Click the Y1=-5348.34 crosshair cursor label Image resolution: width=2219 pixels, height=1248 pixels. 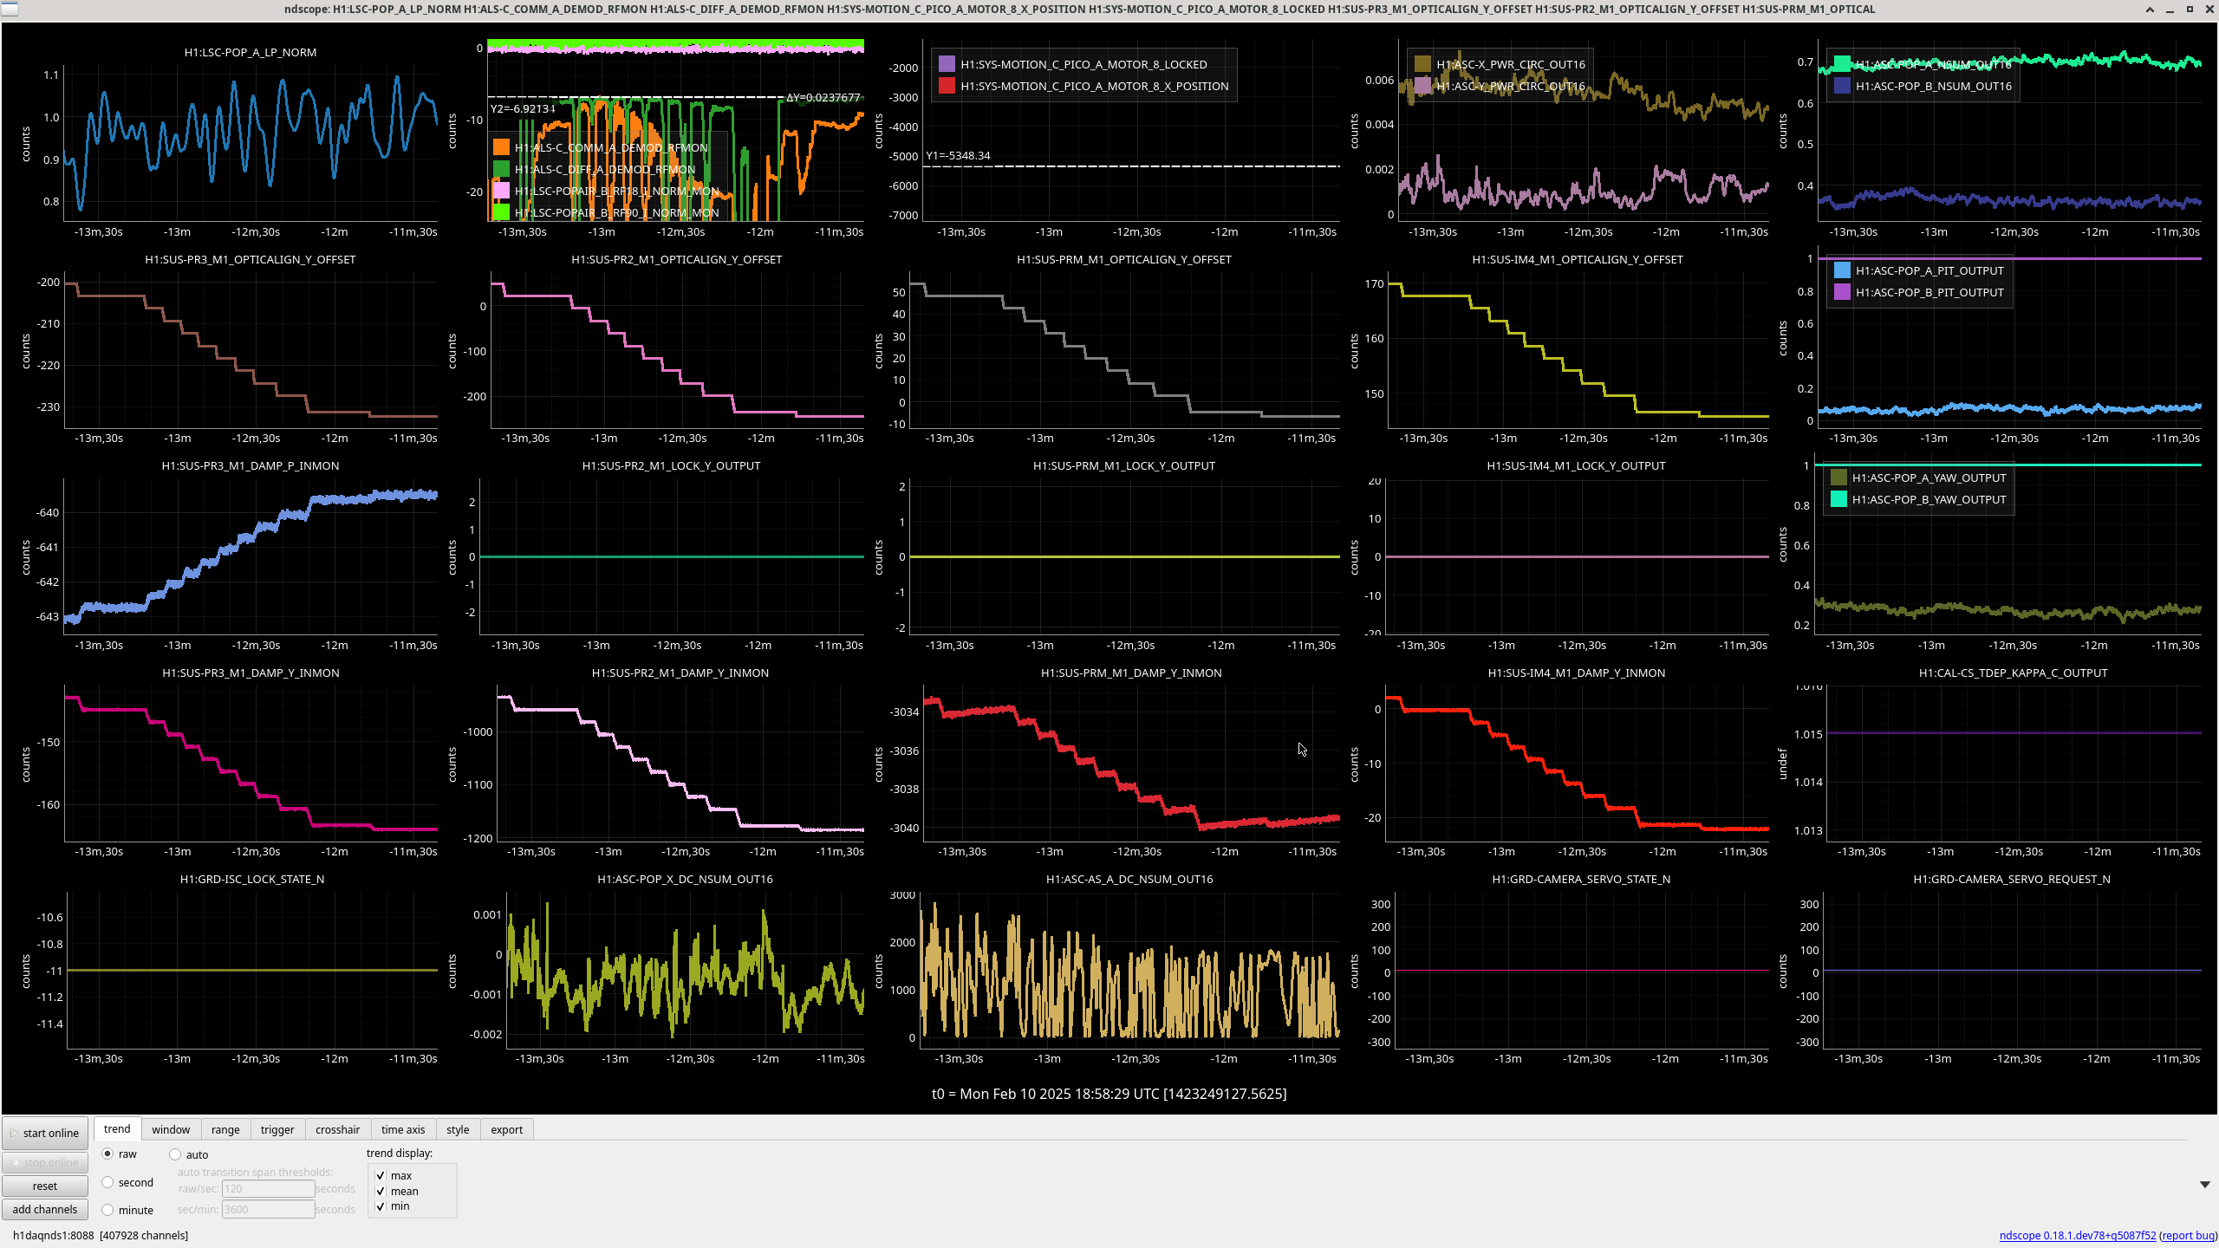point(958,156)
